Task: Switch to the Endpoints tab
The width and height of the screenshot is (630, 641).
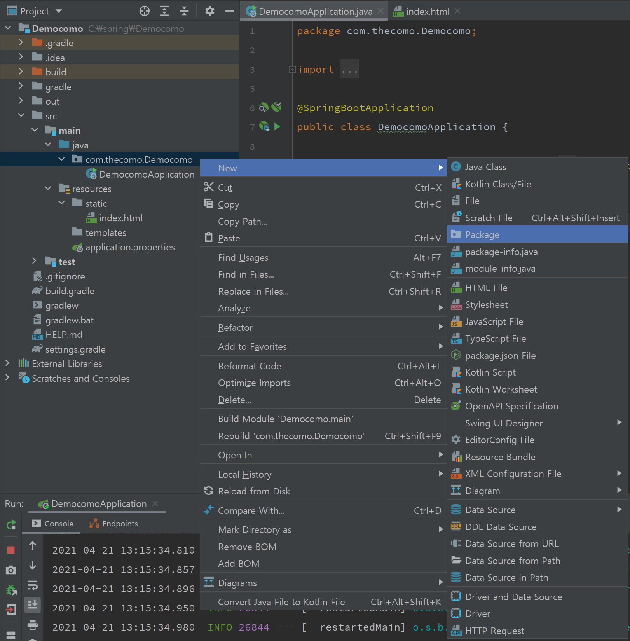Action: click(x=113, y=524)
